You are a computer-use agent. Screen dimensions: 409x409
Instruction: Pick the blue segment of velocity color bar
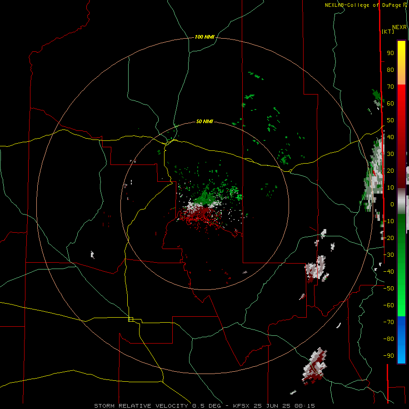[401, 340]
